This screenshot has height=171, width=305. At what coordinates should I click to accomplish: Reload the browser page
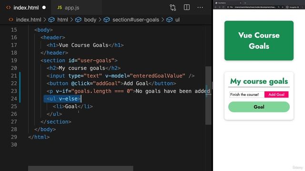(x=224, y=7)
